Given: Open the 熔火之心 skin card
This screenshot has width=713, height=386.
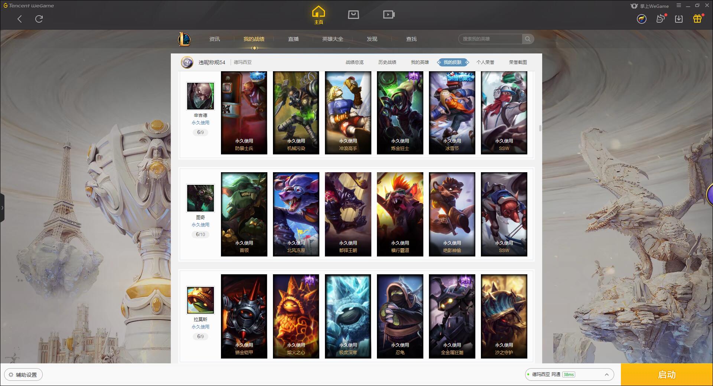Looking at the screenshot, I should (x=296, y=316).
